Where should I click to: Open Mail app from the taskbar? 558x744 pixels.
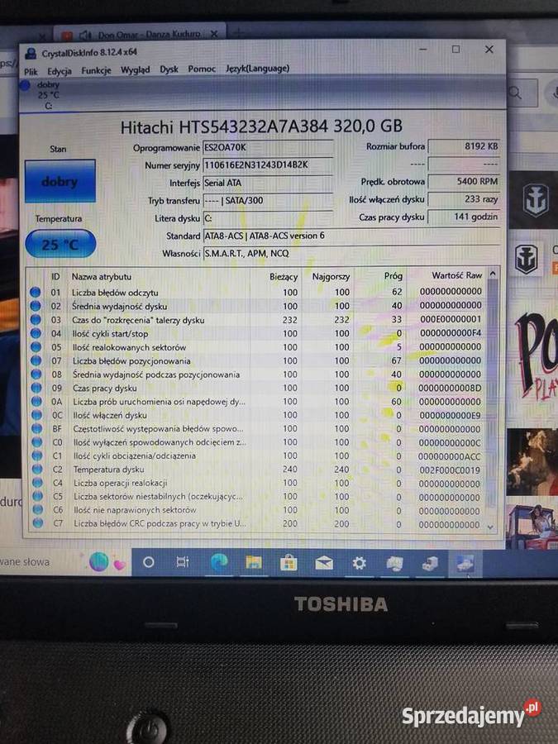pos(323,563)
